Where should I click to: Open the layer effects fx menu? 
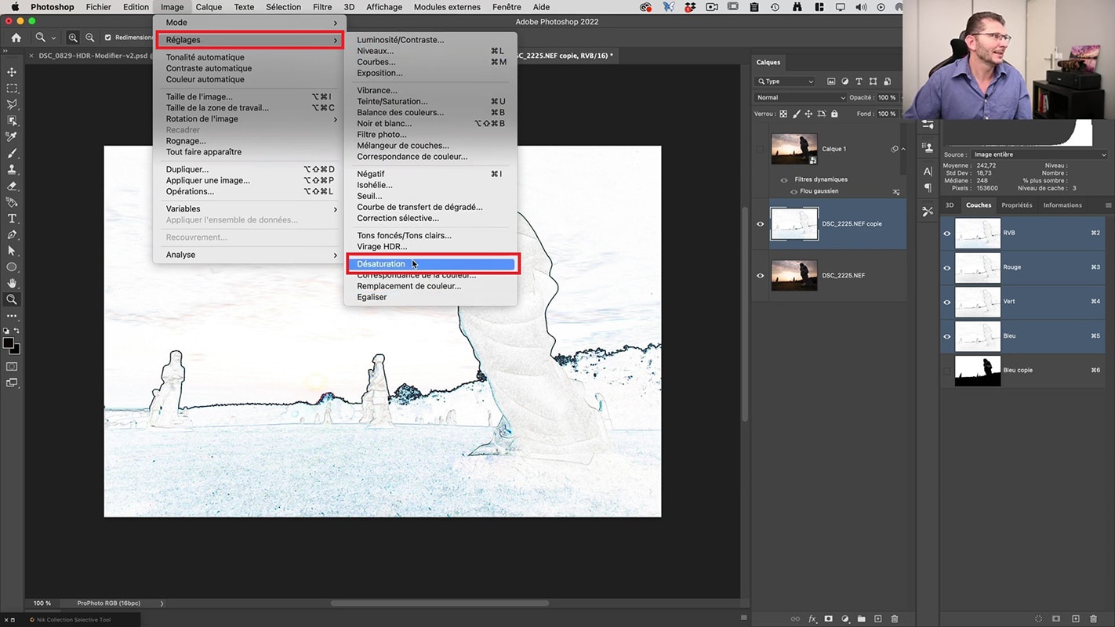pyautogui.click(x=812, y=619)
